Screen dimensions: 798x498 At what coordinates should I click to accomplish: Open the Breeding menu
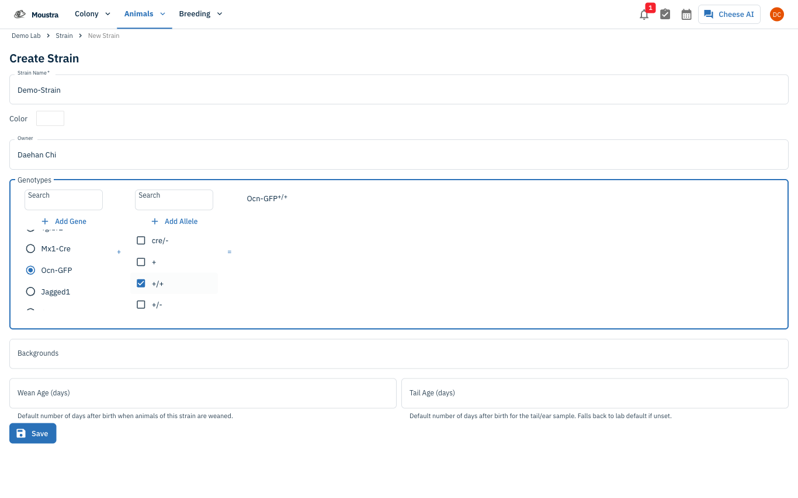pyautogui.click(x=200, y=14)
